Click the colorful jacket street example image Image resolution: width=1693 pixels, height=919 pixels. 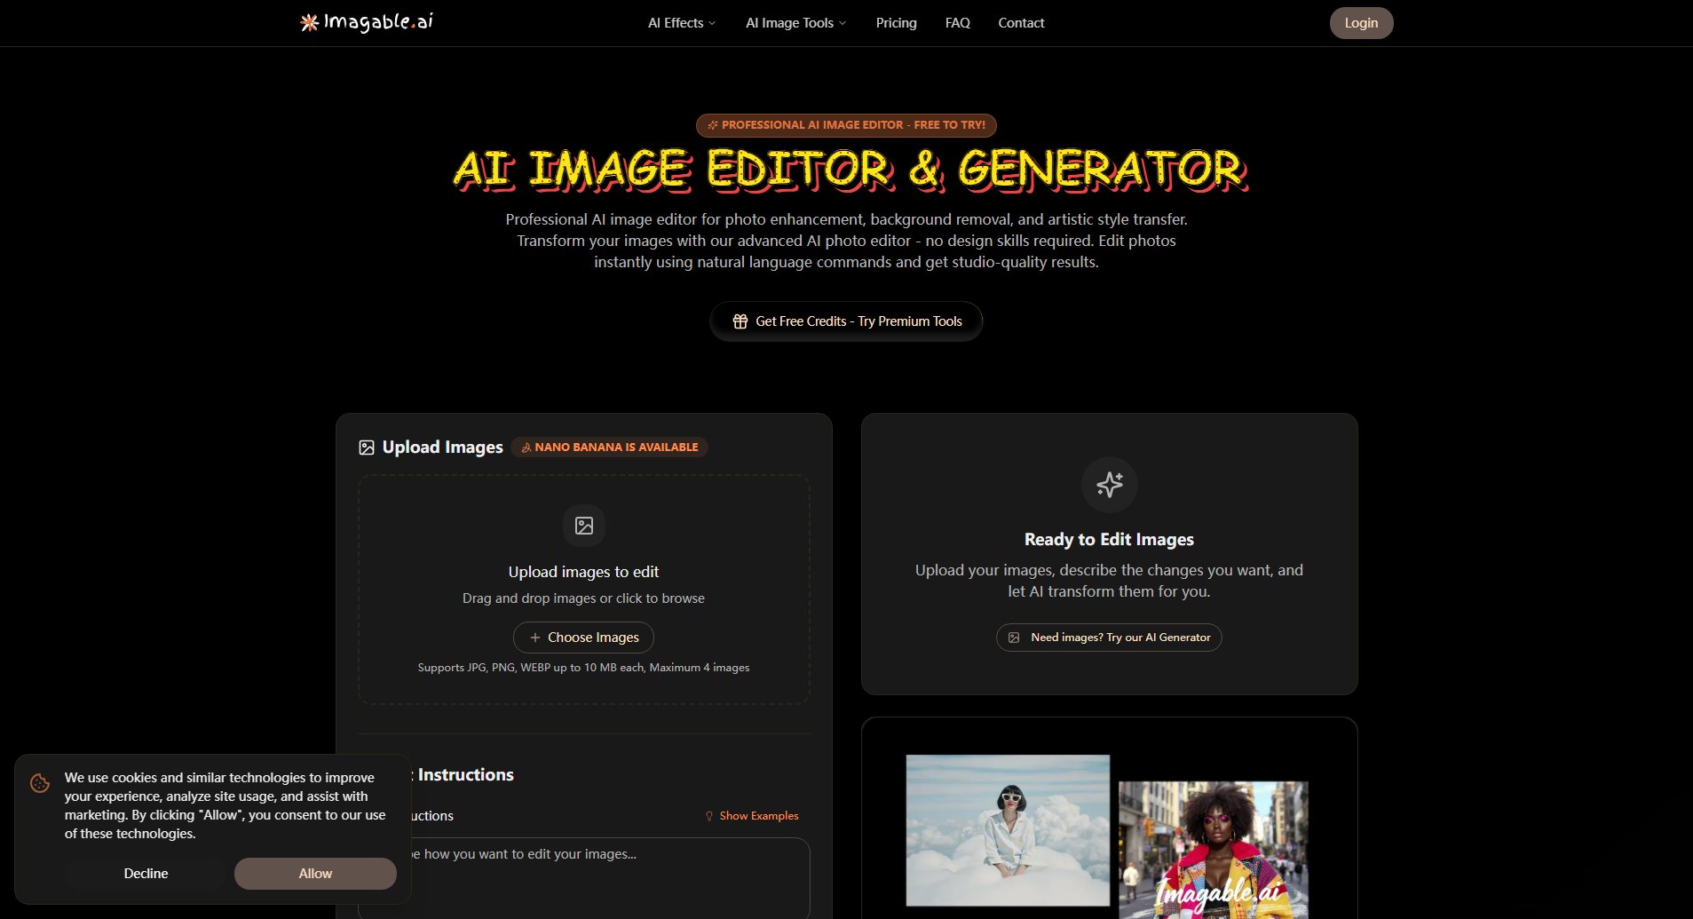tap(1214, 850)
